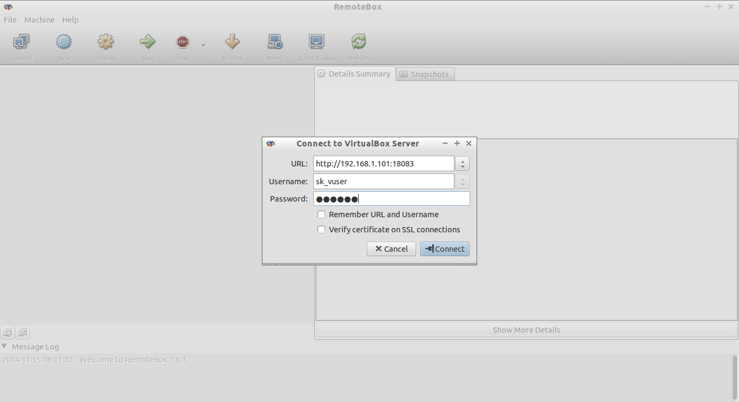Click the Connect button in the dialog
This screenshot has height=402, width=739.
pos(445,249)
